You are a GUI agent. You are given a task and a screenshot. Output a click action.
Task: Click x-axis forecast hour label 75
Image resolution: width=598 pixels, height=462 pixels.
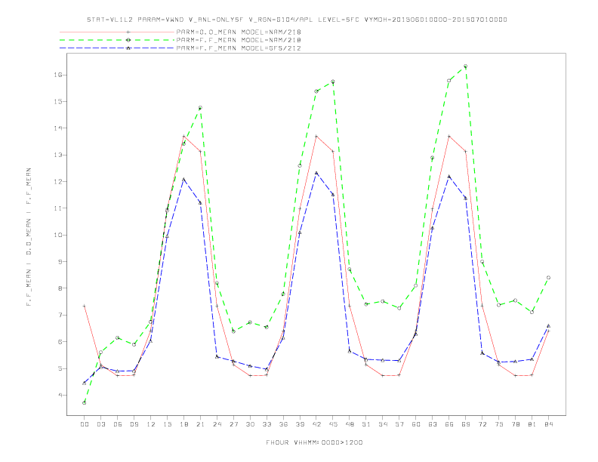499,424
